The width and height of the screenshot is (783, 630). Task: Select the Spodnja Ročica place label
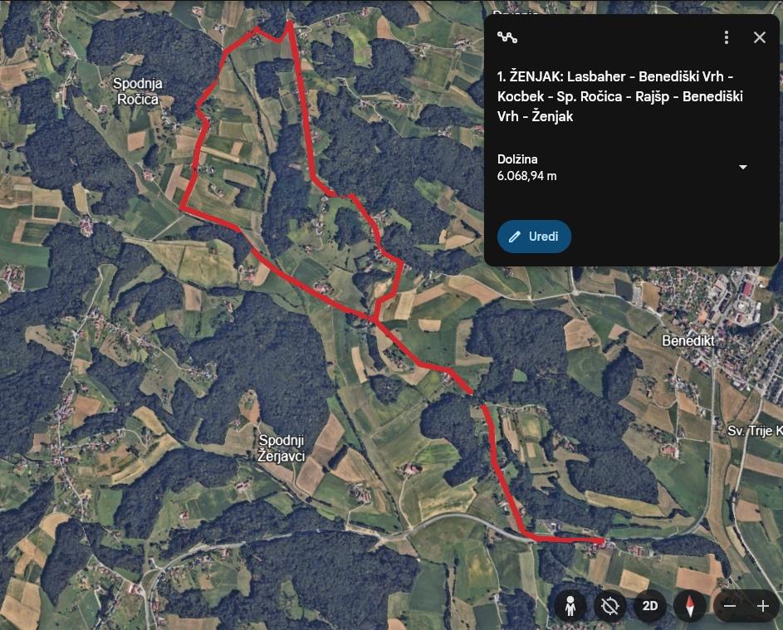pyautogui.click(x=137, y=91)
